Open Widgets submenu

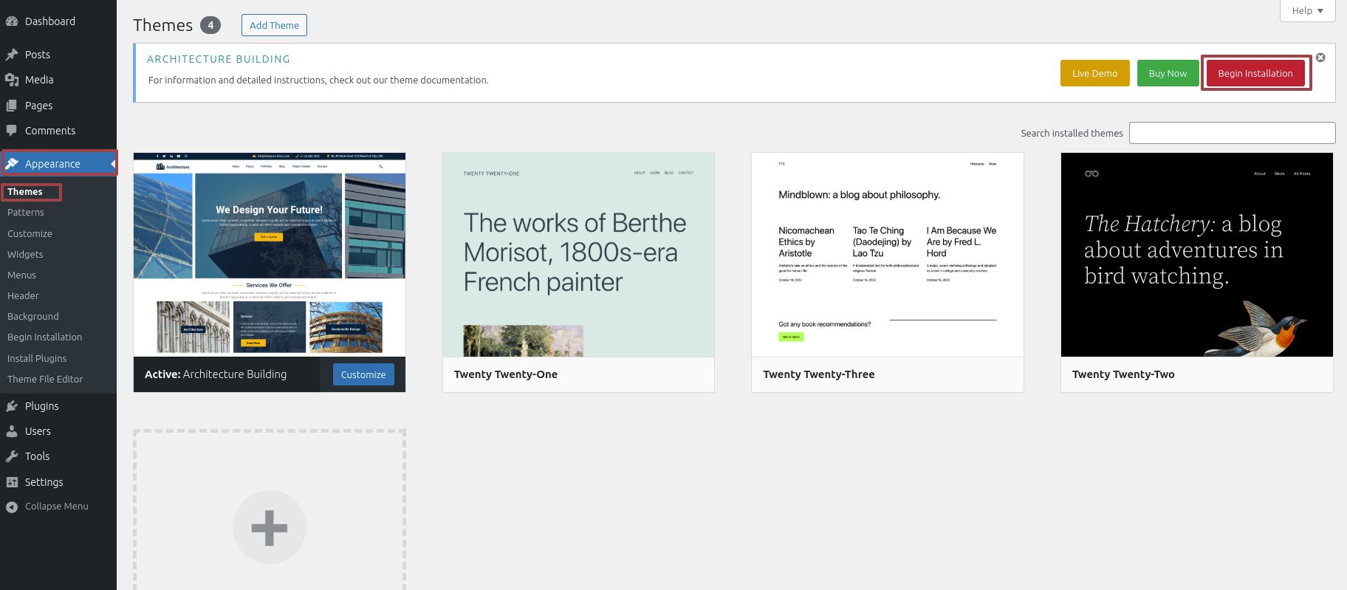[25, 255]
